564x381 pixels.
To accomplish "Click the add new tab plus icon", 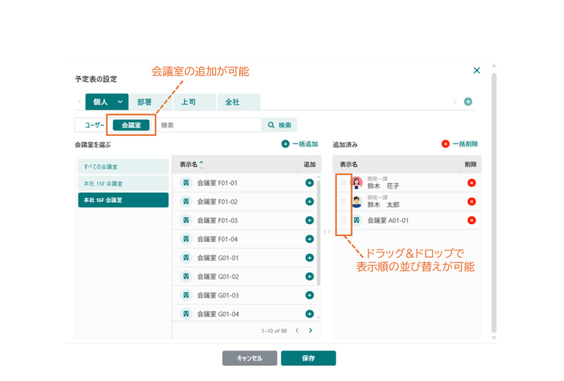I will 468,101.
